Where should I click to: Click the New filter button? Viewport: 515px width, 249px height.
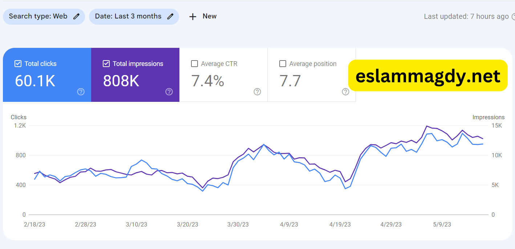(x=203, y=17)
